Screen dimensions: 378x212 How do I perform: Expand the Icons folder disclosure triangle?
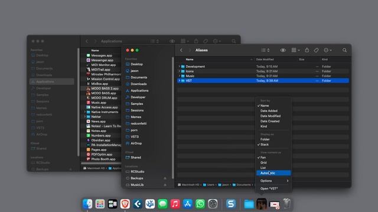180,71
